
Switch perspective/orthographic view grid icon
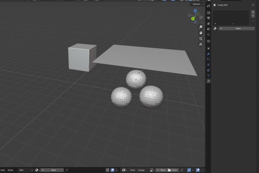[x=201, y=44]
